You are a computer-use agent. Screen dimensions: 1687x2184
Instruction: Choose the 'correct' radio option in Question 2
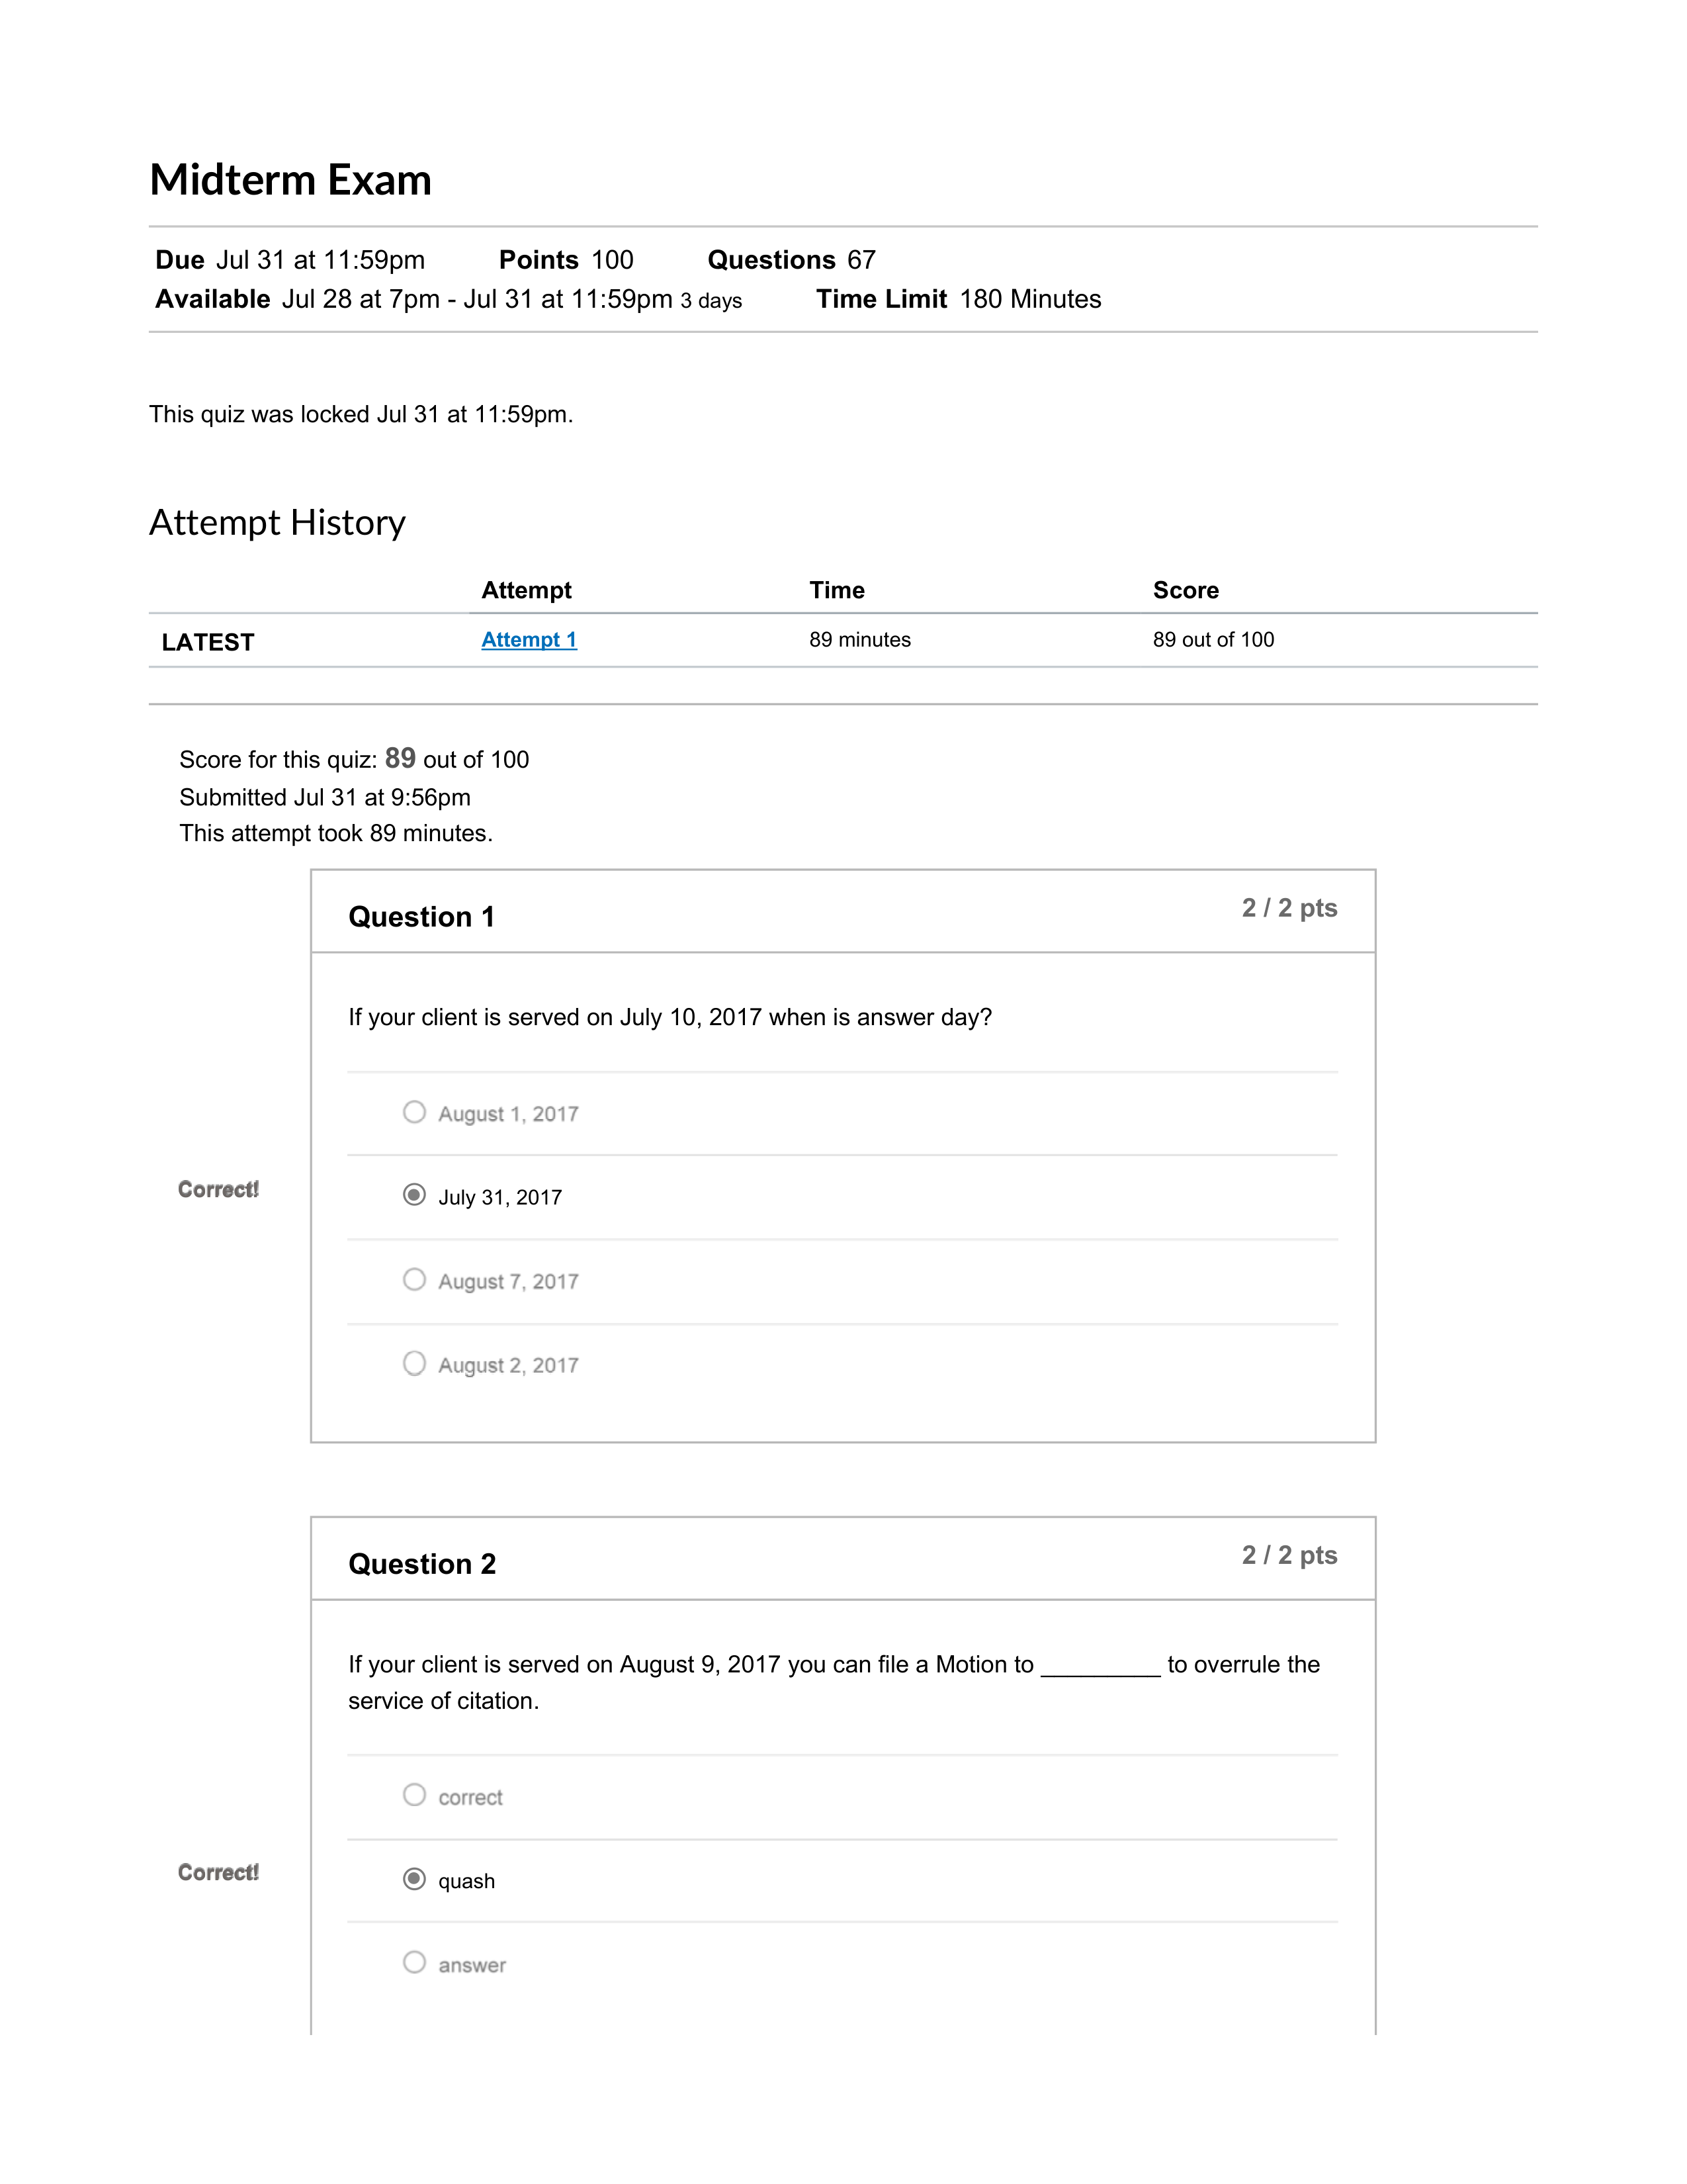[x=413, y=1795]
